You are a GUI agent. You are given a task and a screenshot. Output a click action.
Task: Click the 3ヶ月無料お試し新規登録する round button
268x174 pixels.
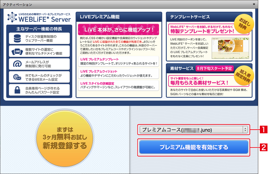click(65, 138)
